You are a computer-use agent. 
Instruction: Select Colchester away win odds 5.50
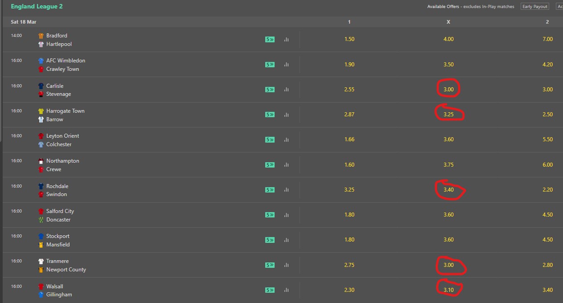click(x=547, y=139)
